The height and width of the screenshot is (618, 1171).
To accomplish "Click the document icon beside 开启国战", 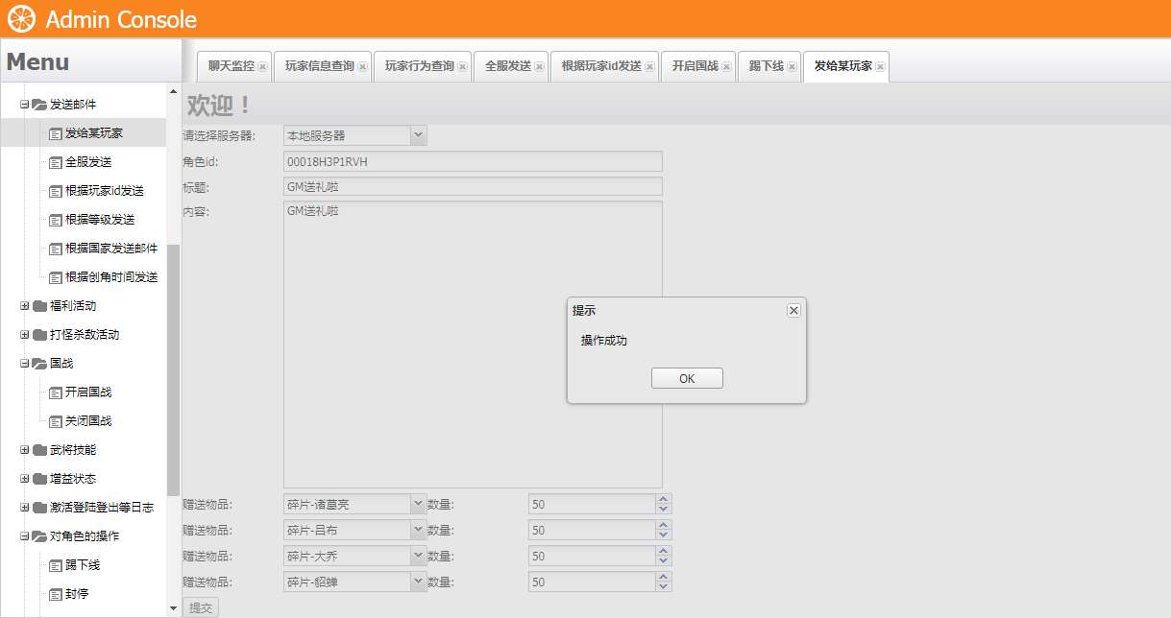I will pyautogui.click(x=56, y=392).
